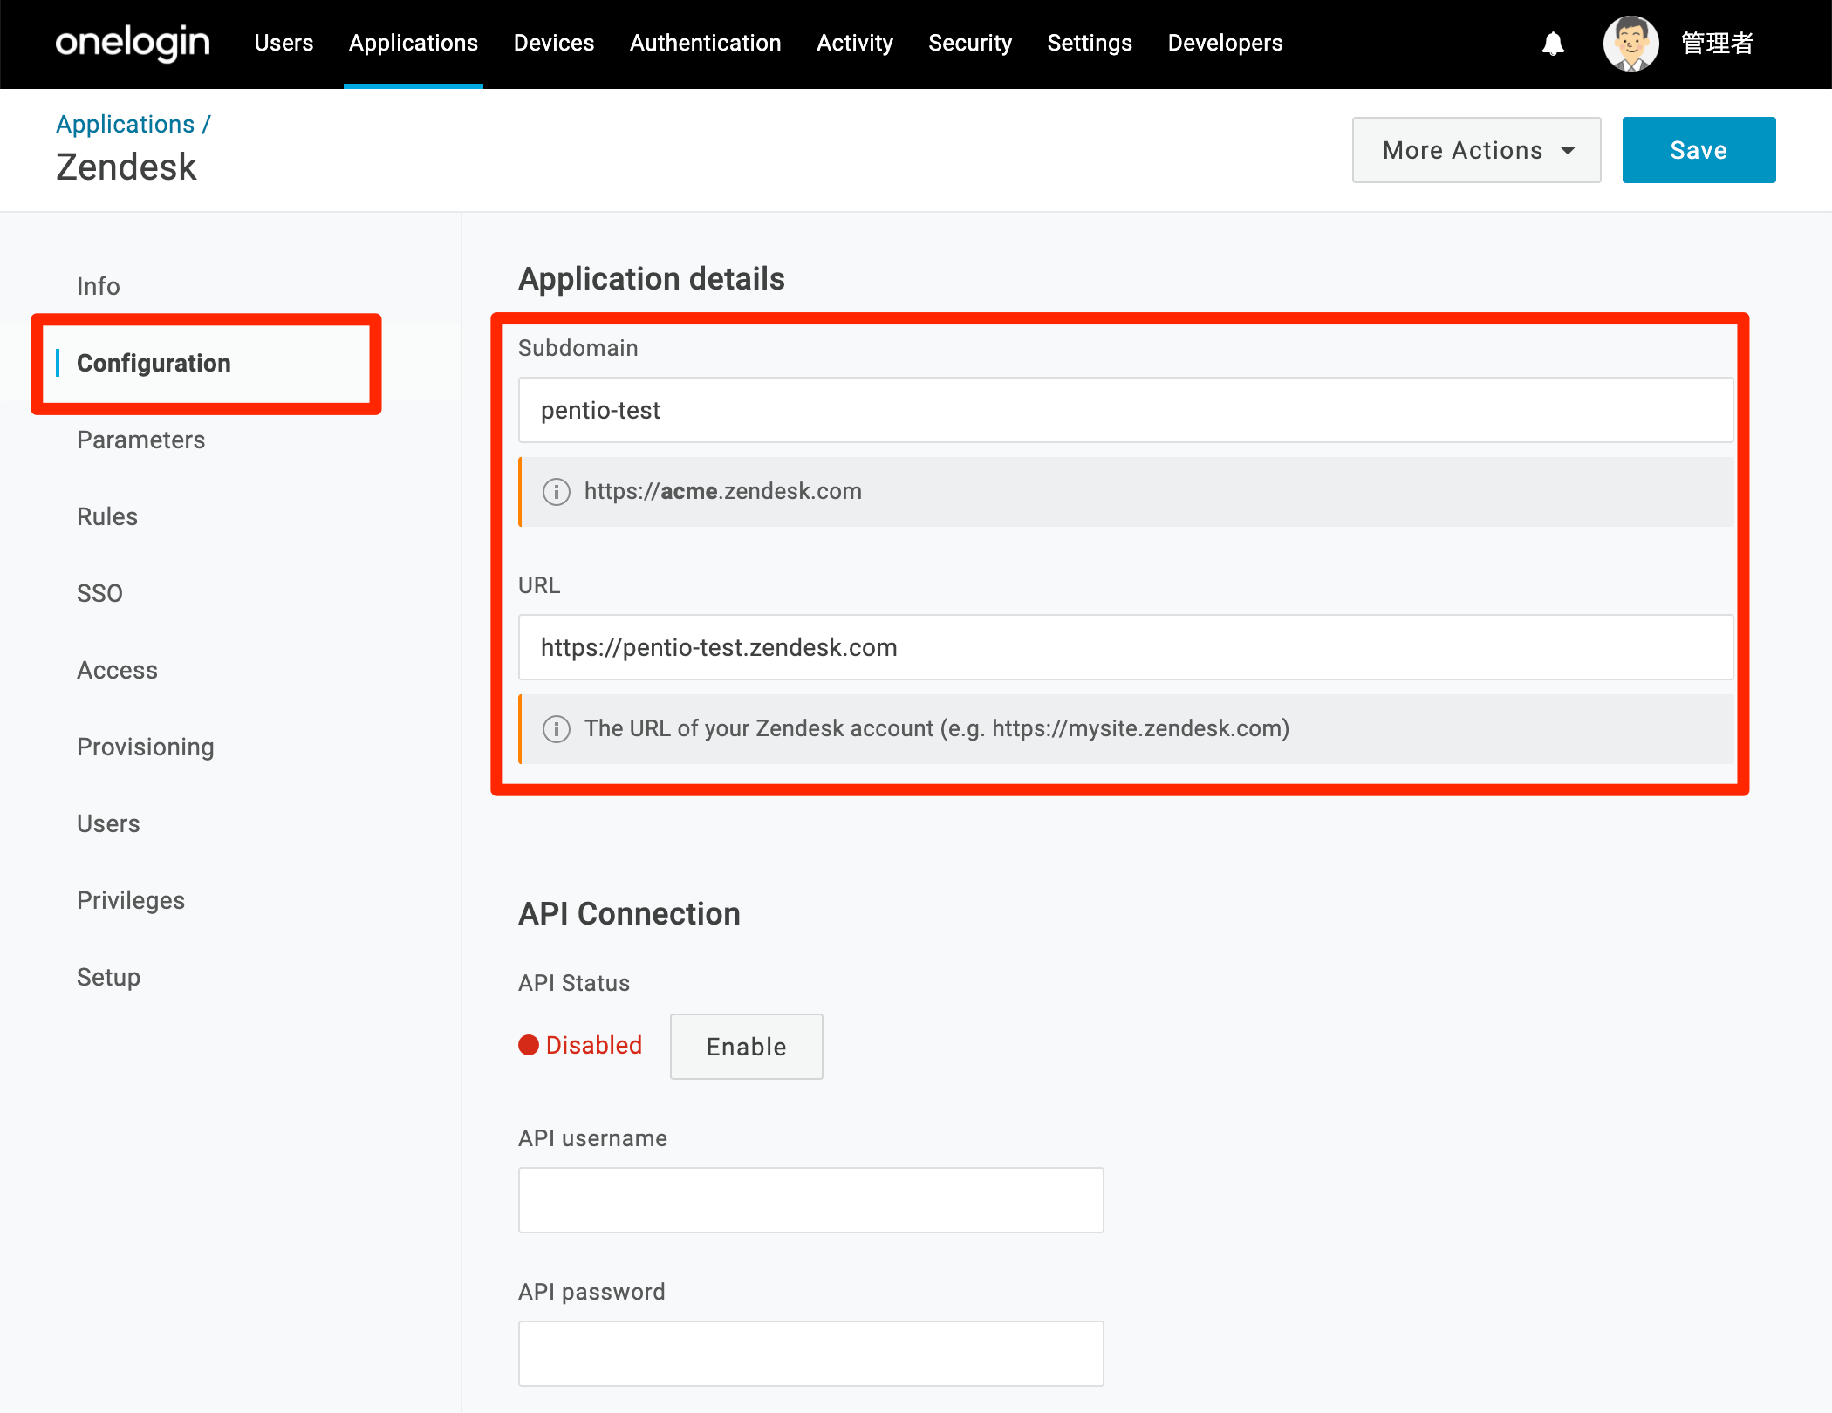Switch to the Info tab
This screenshot has width=1832, height=1413.
[x=99, y=286]
